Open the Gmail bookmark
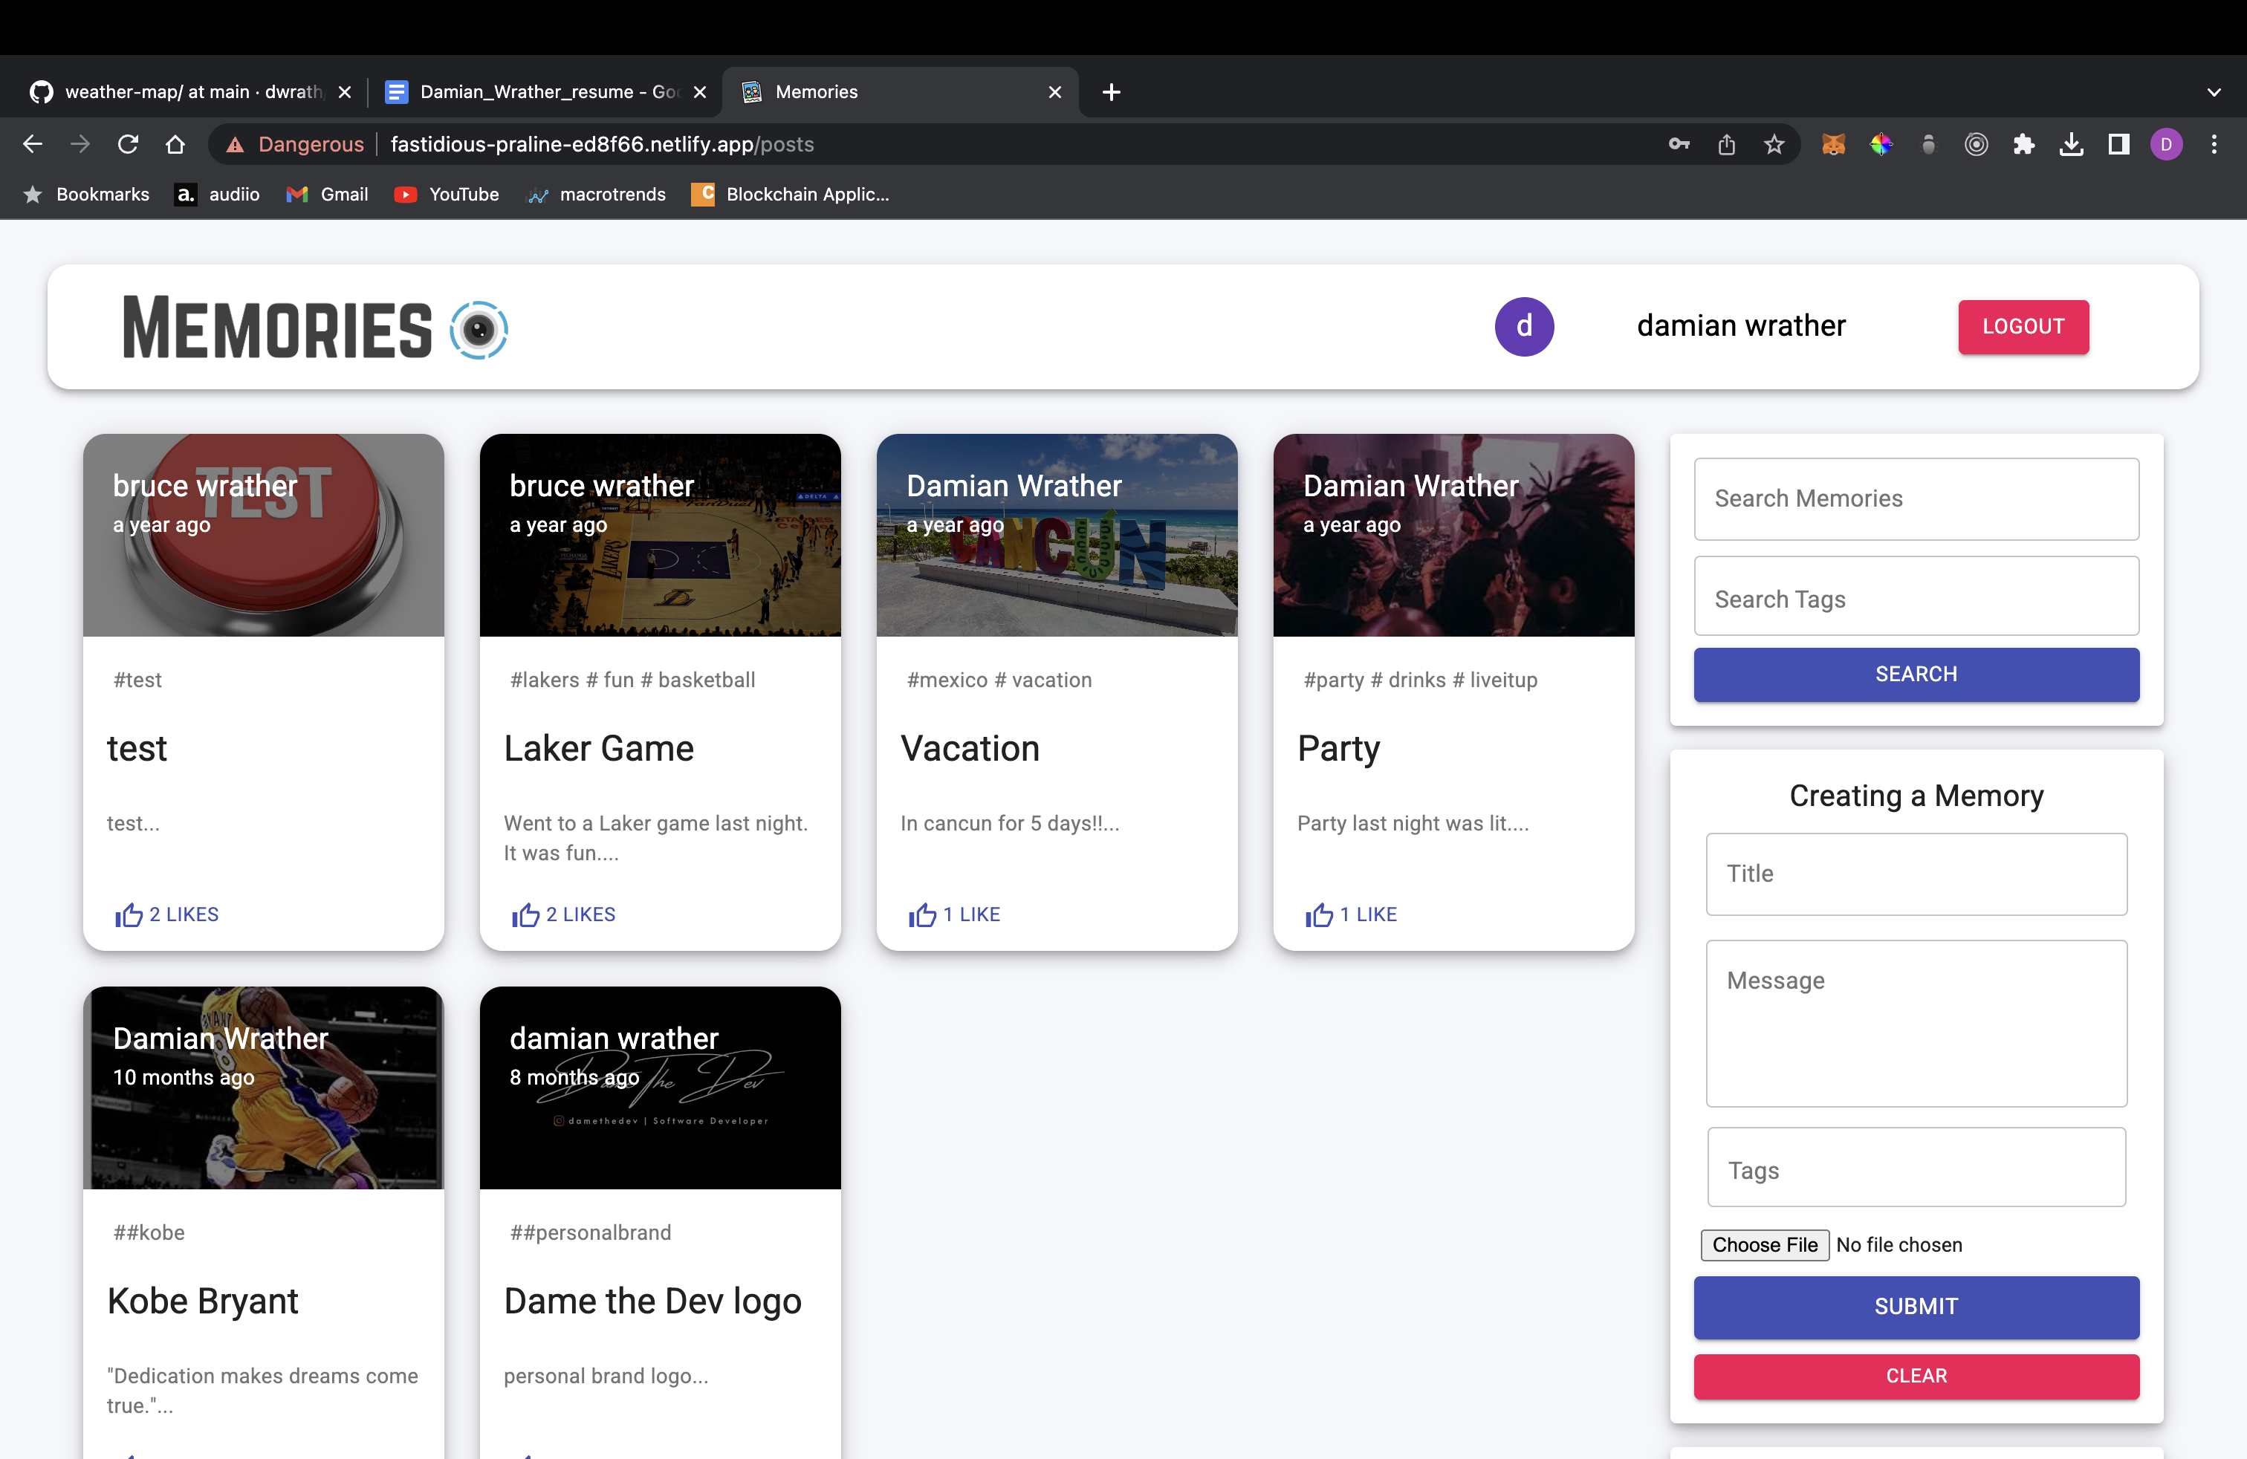The width and height of the screenshot is (2247, 1459). click(327, 195)
